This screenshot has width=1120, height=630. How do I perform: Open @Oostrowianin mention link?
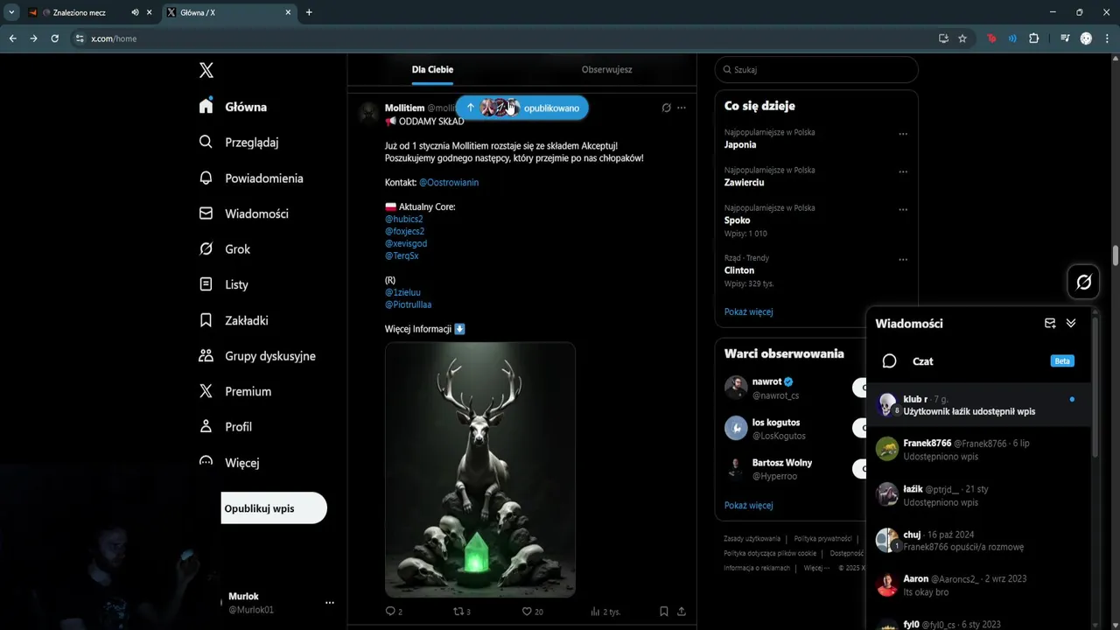pos(449,183)
